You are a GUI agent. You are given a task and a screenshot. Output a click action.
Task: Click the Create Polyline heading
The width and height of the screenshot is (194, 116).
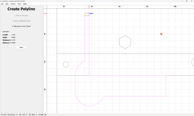pos(21,9)
